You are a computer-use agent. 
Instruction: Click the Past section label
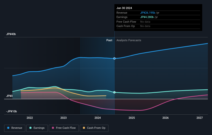click(109, 40)
